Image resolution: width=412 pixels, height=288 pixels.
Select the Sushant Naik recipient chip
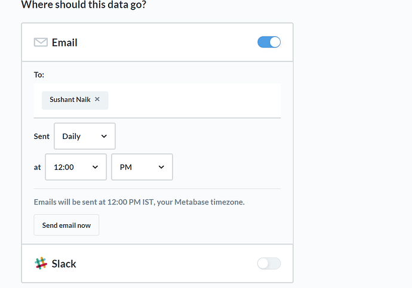click(70, 100)
